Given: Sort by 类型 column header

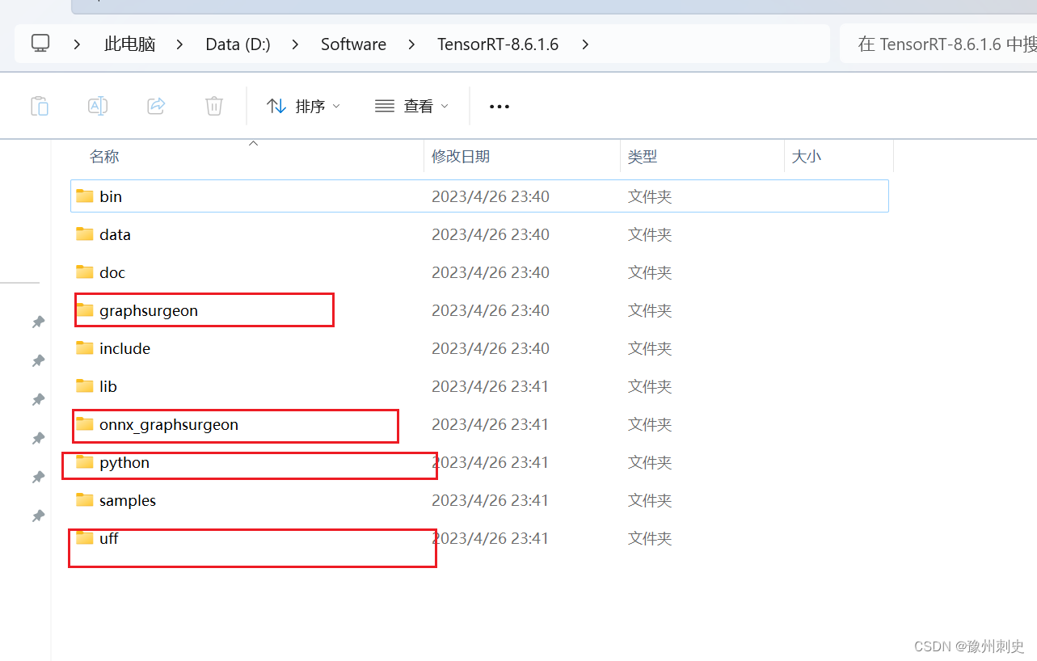Looking at the screenshot, I should pyautogui.click(x=643, y=156).
